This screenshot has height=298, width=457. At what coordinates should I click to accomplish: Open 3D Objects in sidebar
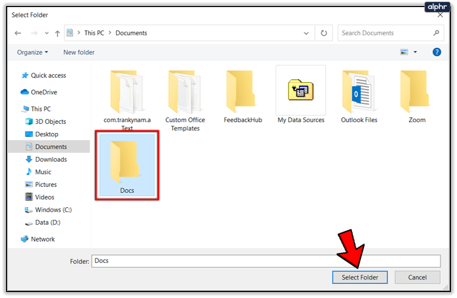46,122
